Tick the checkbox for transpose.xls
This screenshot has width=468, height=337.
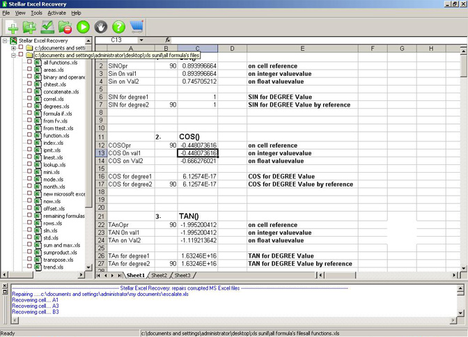(29, 259)
